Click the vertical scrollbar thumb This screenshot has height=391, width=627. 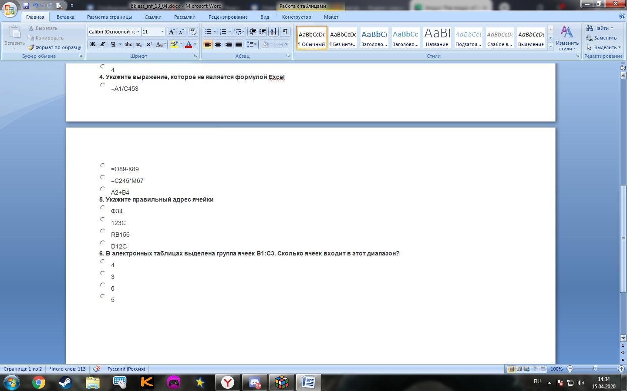[623, 239]
